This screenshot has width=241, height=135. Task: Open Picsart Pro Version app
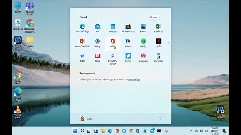pos(113,59)
